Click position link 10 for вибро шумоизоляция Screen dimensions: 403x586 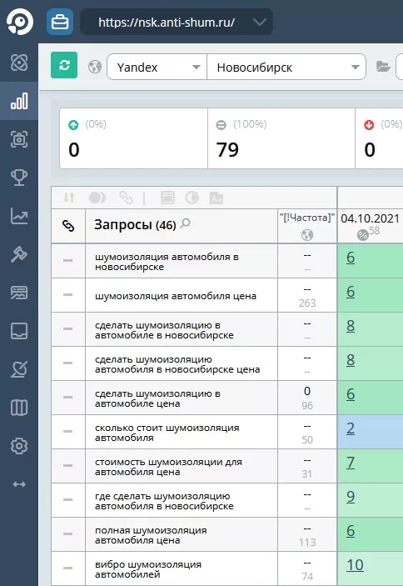[x=355, y=565]
